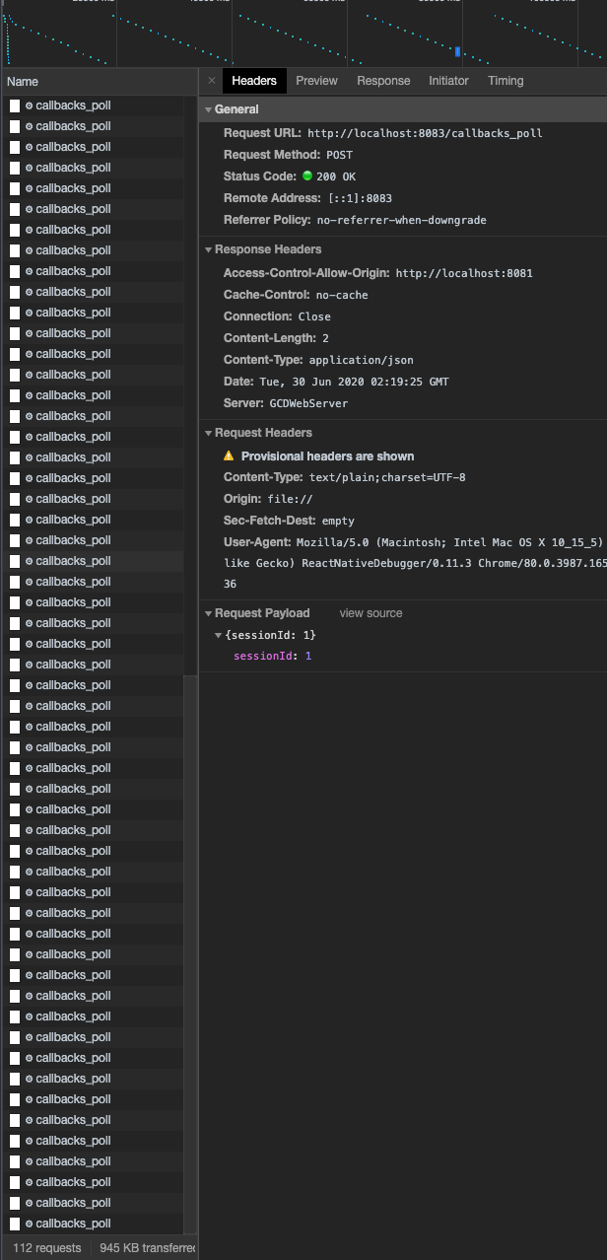Select the Timing tab
Viewport: 607px width, 1260px height.
coord(506,81)
